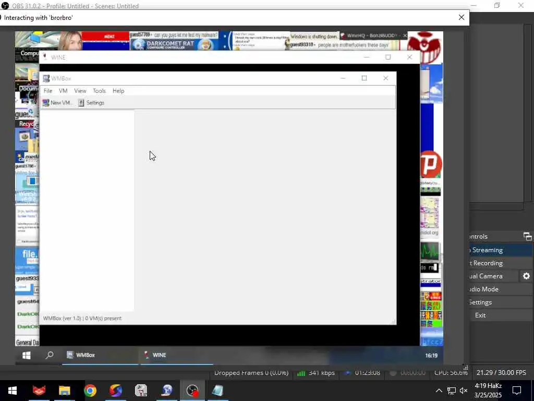Open the Windows Start menu

pos(13,391)
